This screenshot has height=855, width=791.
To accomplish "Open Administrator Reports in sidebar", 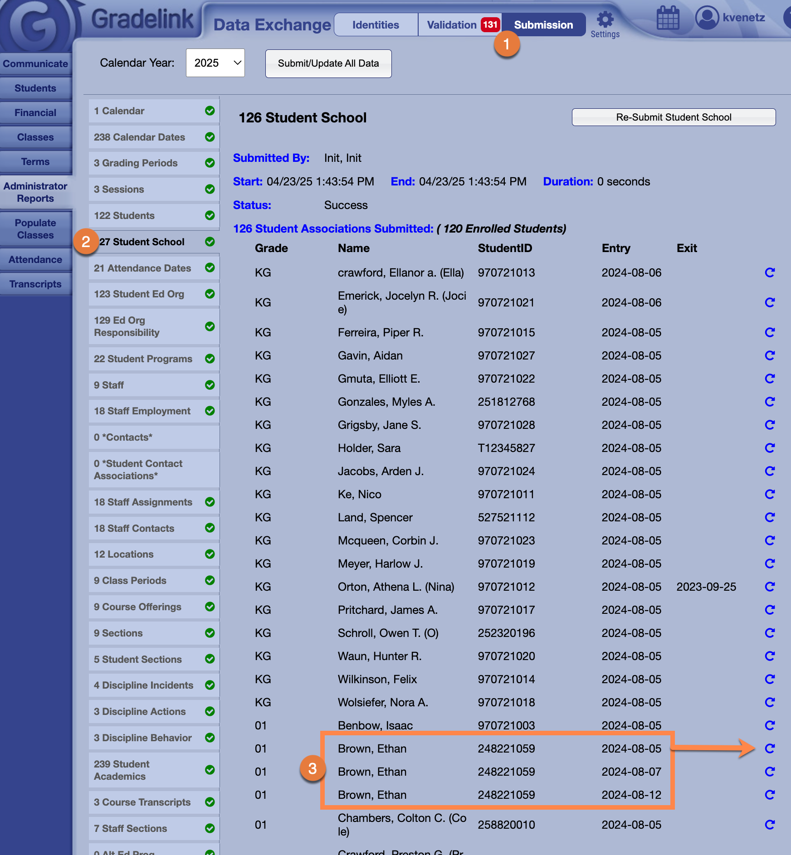I will pyautogui.click(x=35, y=192).
